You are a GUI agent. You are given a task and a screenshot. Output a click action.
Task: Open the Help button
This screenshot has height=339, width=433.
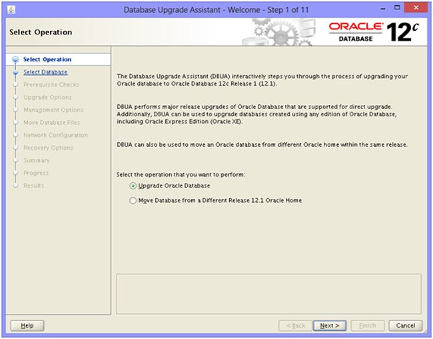(27, 326)
